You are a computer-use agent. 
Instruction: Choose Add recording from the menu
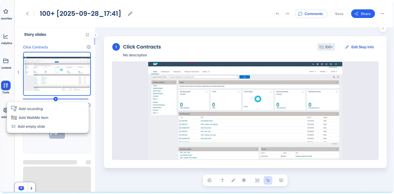(x=31, y=109)
